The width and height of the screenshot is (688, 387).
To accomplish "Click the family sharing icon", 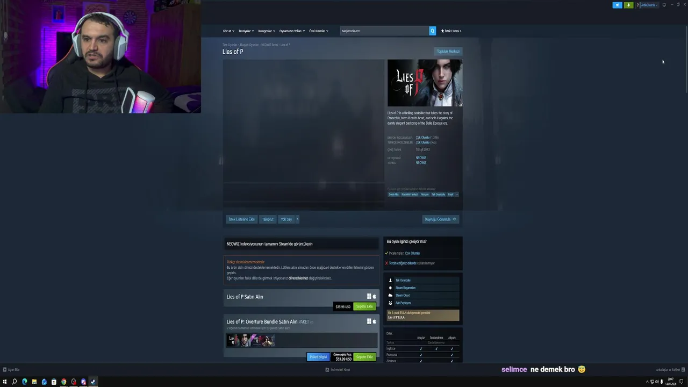I will click(x=391, y=303).
